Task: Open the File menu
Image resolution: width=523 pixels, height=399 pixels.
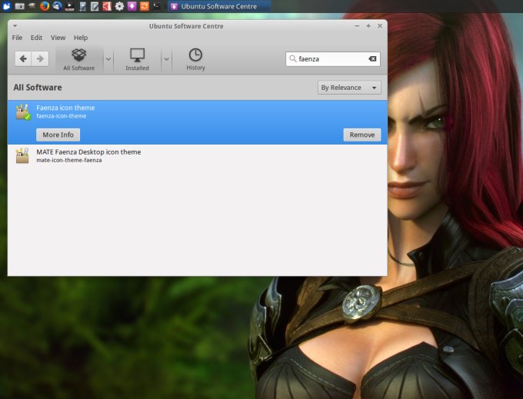Action: click(18, 38)
